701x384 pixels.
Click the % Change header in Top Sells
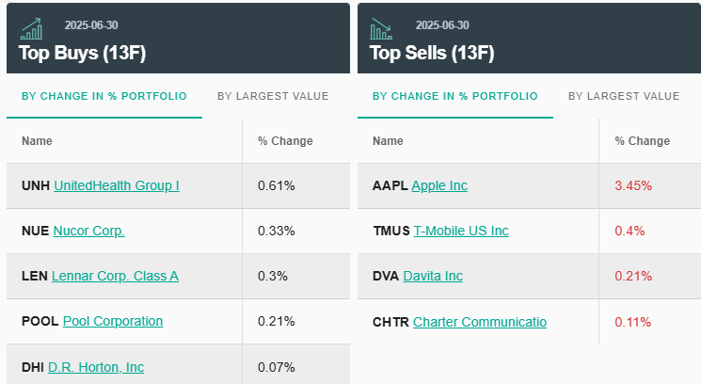coord(643,141)
